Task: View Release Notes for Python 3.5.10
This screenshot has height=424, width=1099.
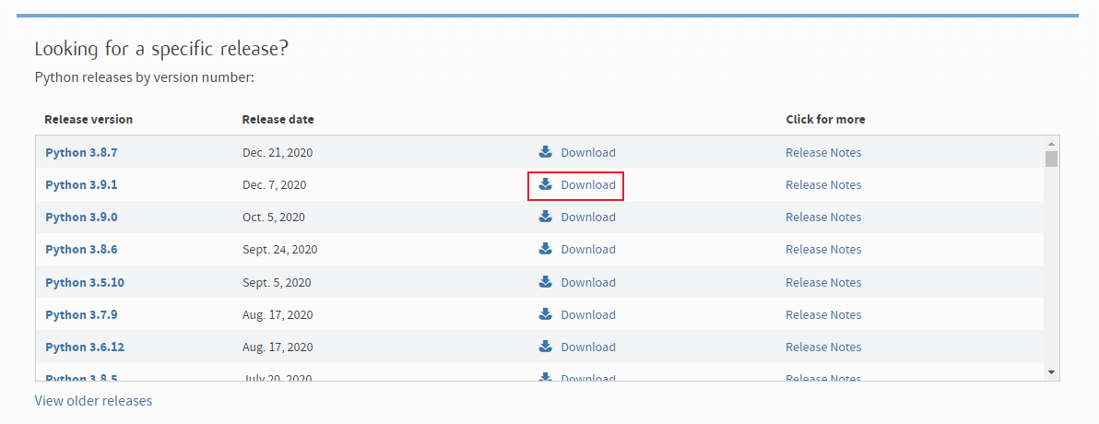Action: [823, 282]
